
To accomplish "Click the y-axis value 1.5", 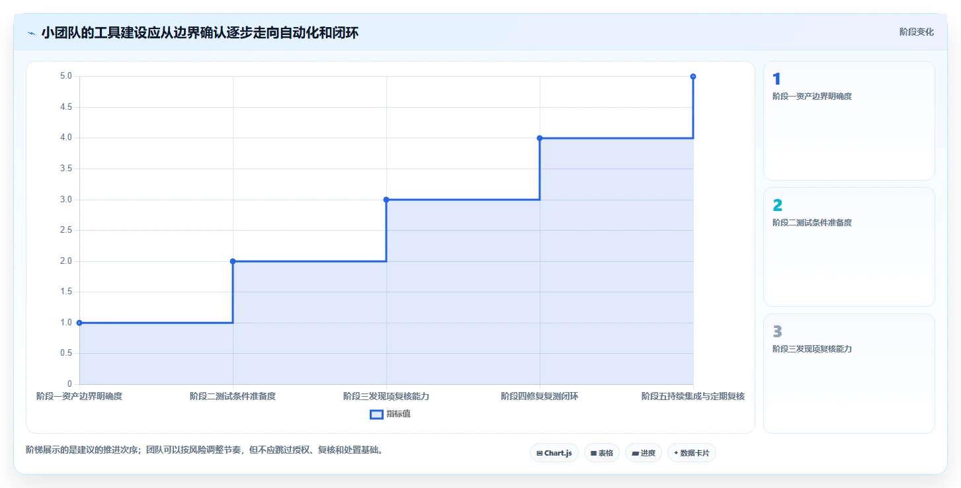I will 65,292.
